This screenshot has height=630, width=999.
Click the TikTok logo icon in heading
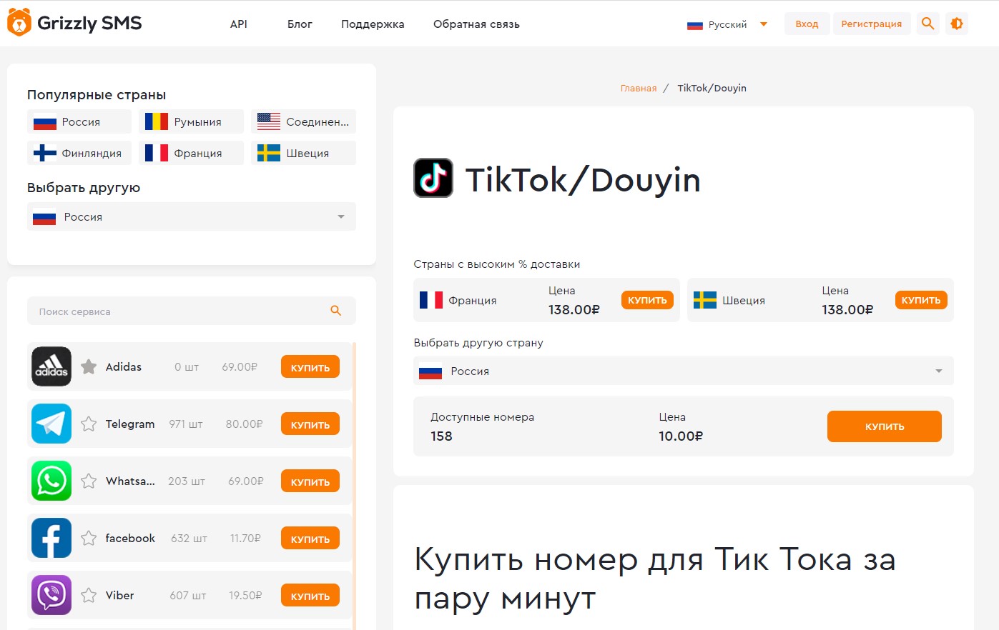tap(433, 178)
